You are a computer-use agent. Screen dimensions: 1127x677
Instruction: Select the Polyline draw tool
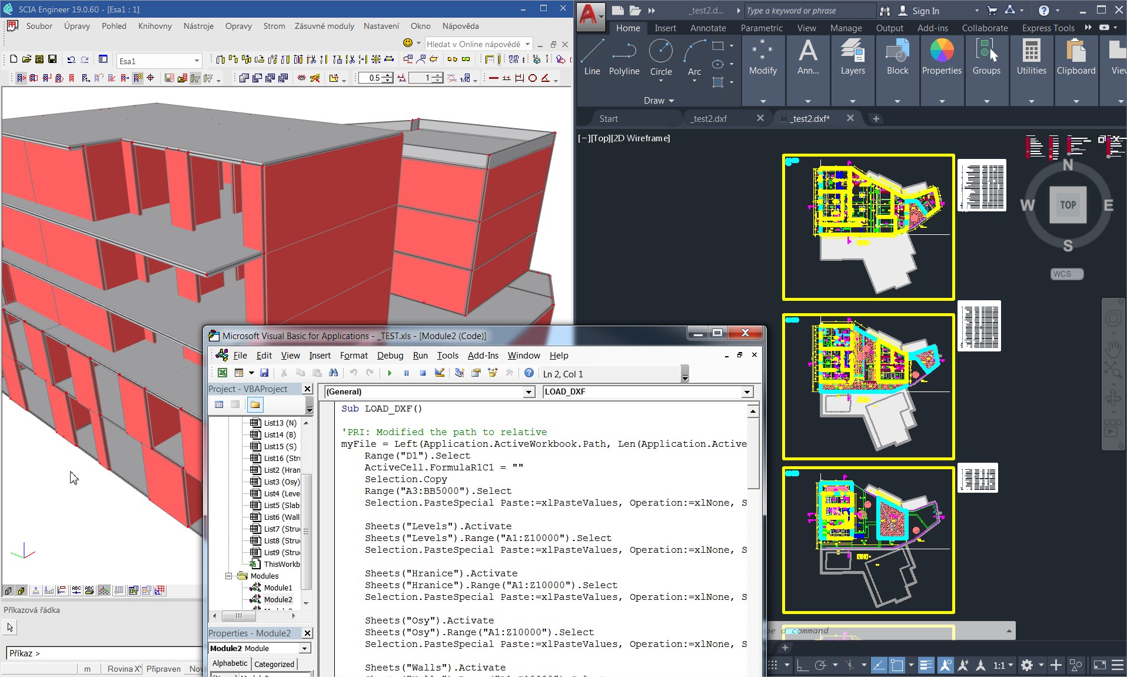pos(624,57)
